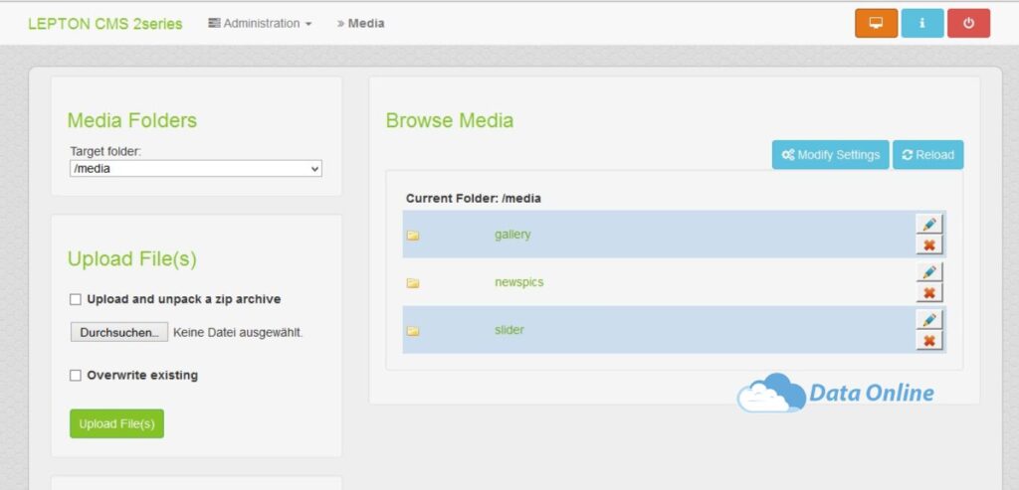Reload the media browser
This screenshot has height=490, width=1019.
928,154
